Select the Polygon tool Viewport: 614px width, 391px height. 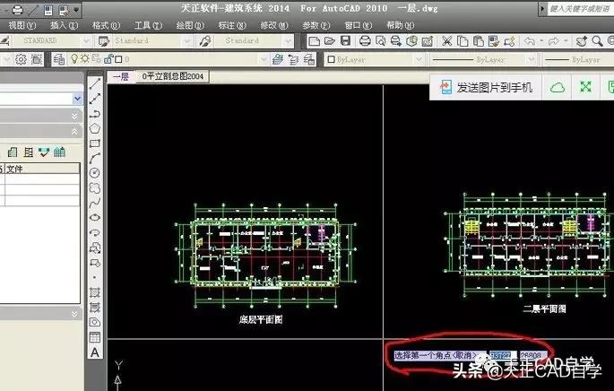(95, 128)
